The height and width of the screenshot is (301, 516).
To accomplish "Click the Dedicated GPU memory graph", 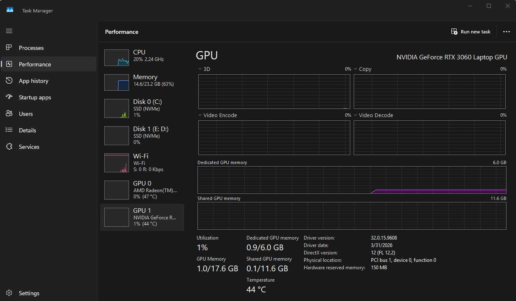I will (x=352, y=180).
